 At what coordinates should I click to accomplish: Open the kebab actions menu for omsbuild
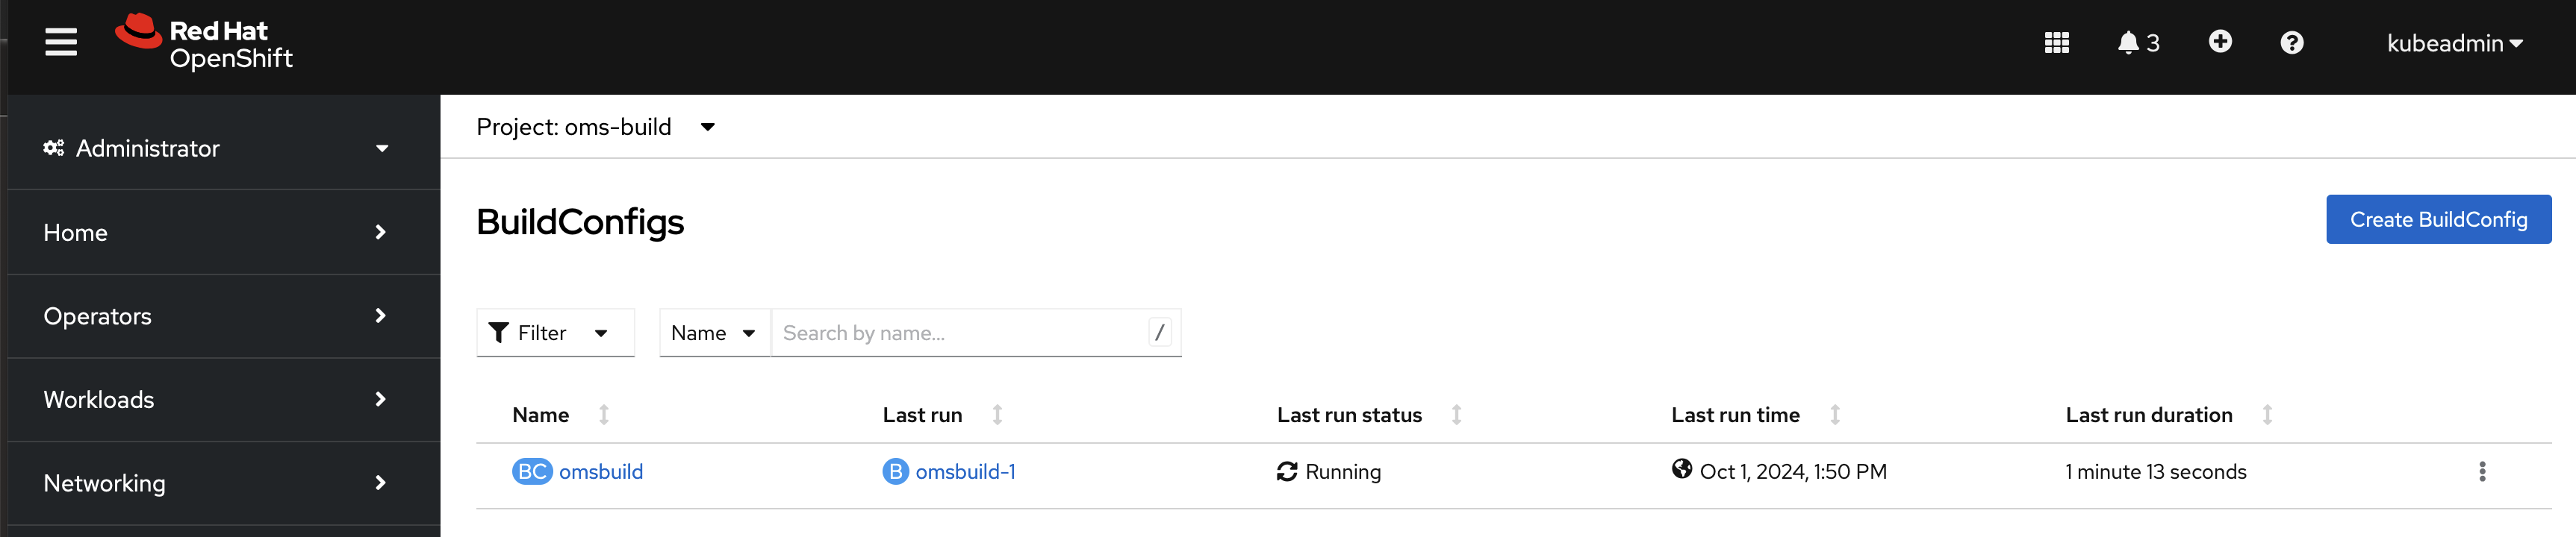2481,471
